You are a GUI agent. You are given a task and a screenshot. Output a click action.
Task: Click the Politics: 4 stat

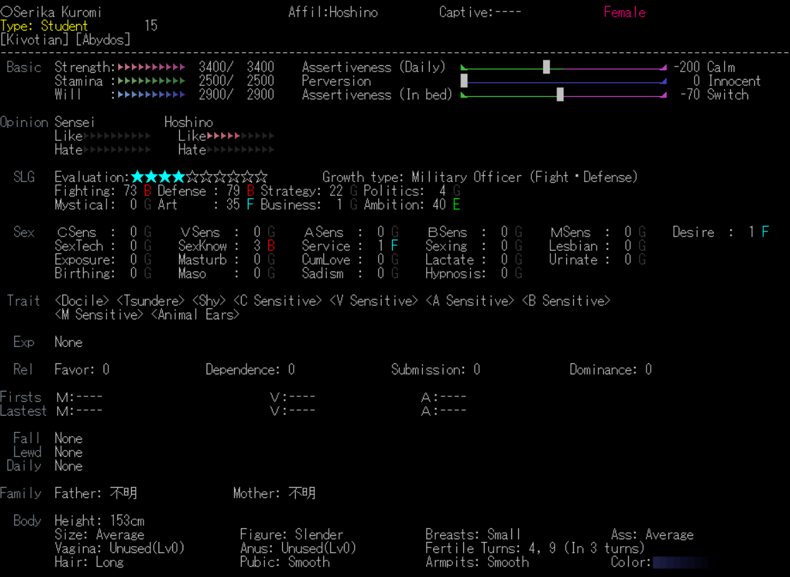pos(412,191)
